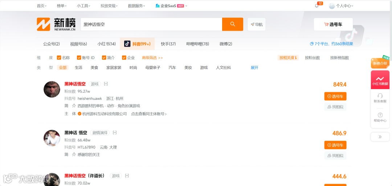Add 黑神话悟空 (849.4) to 选号车
The width and height of the screenshot is (392, 186).
(335, 96)
